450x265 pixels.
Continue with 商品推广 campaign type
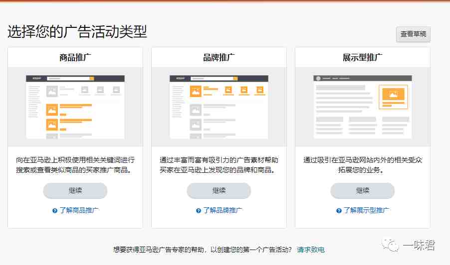click(x=75, y=190)
